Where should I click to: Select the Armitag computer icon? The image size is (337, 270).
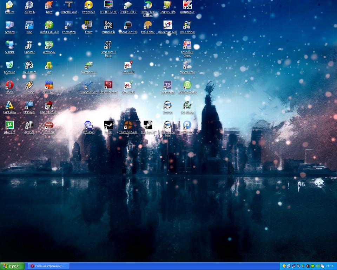coord(10,25)
